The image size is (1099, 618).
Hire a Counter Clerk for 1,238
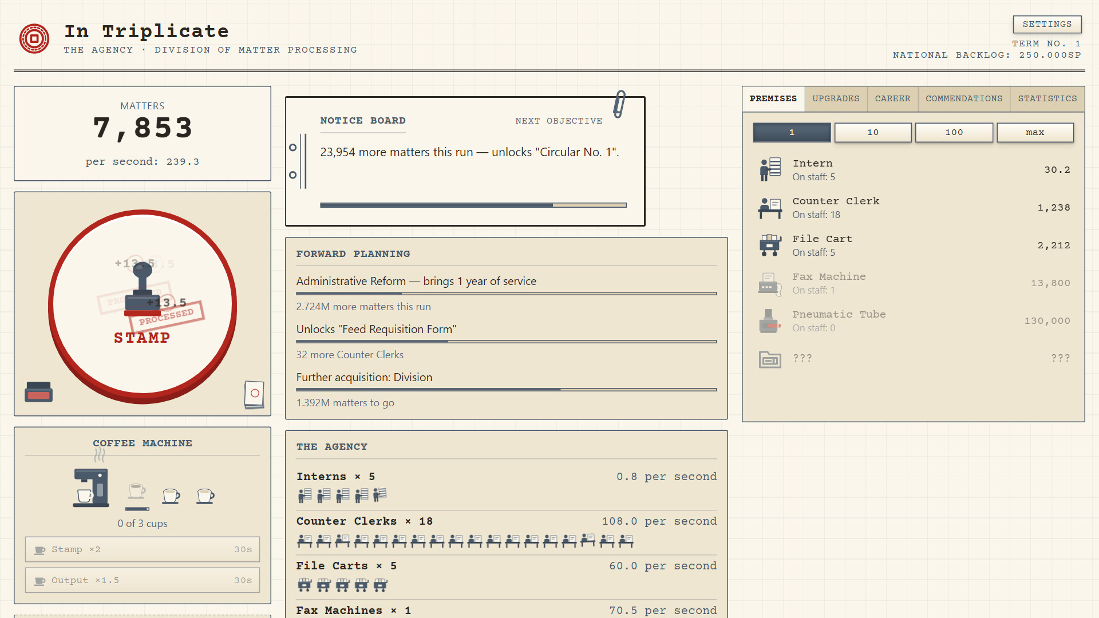point(914,208)
